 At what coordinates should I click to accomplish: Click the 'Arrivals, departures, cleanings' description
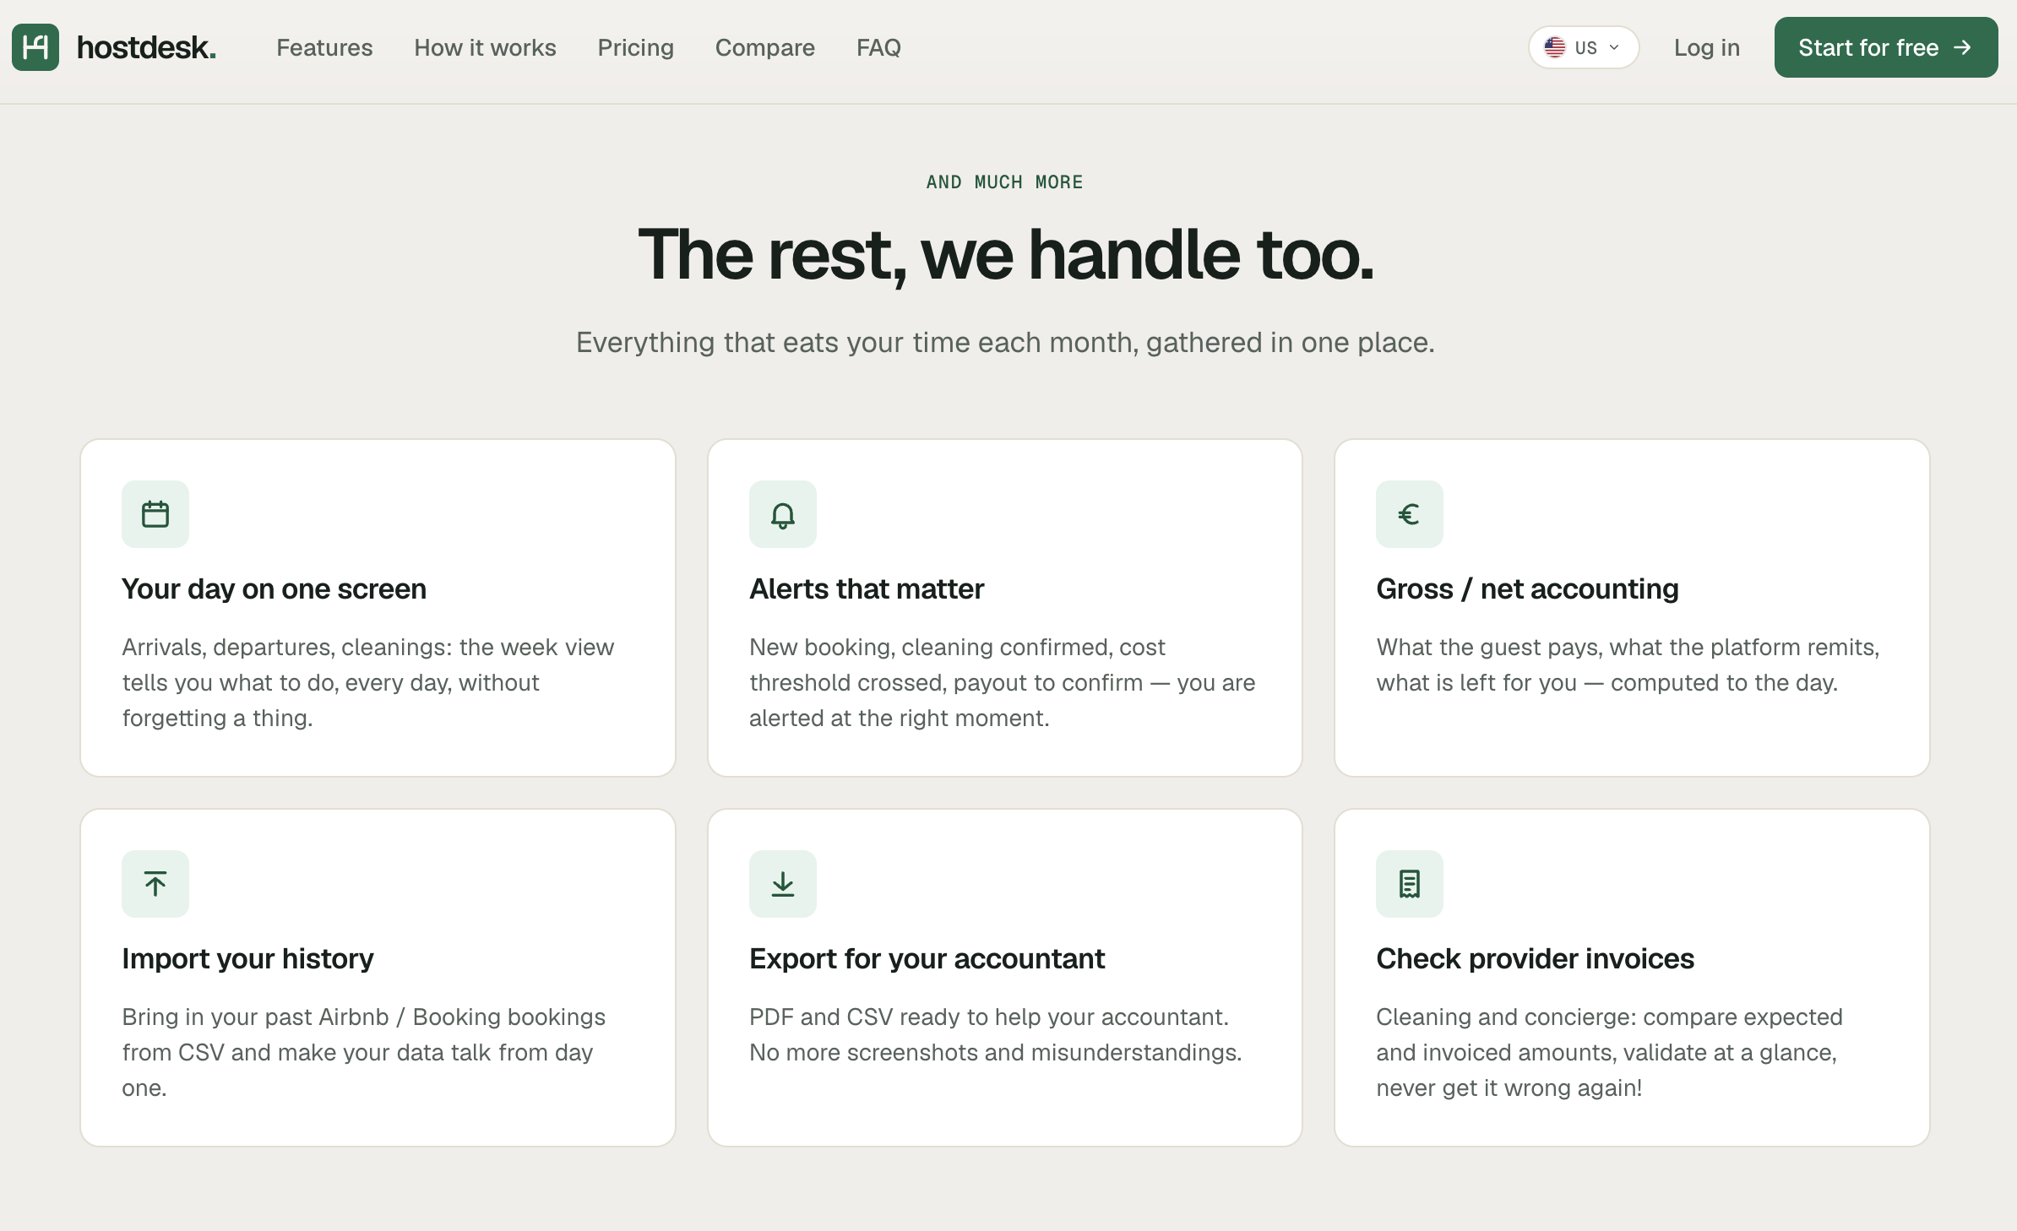[368, 682]
